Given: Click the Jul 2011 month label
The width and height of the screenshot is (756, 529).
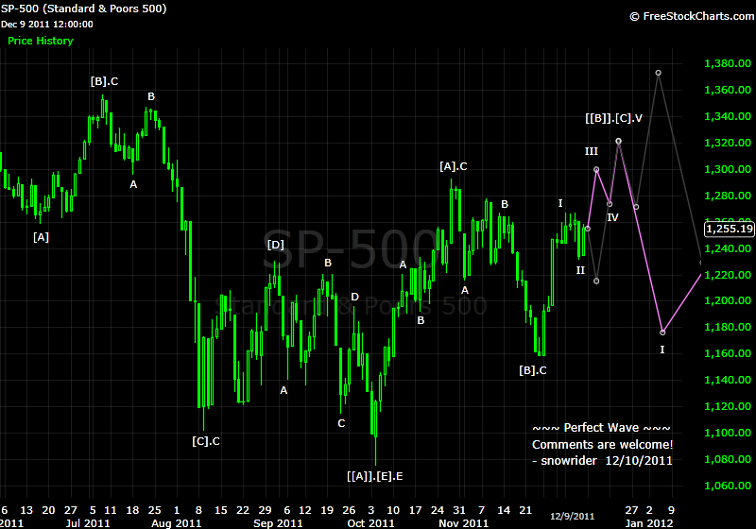Looking at the screenshot, I should click(x=88, y=523).
